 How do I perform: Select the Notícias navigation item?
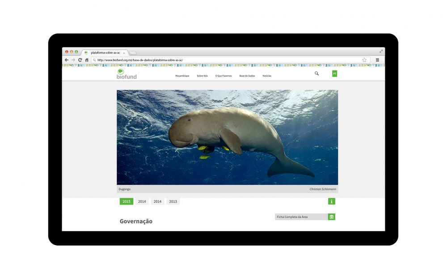pyautogui.click(x=268, y=76)
